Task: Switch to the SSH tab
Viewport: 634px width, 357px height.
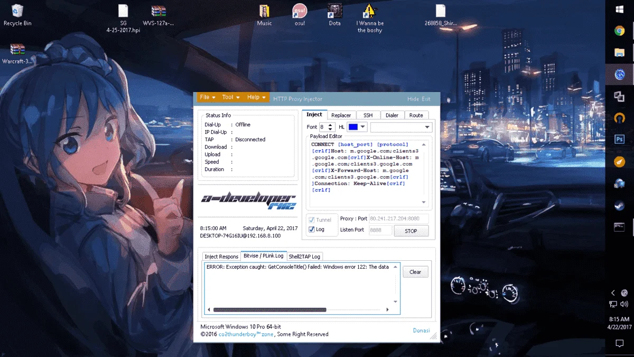Action: (x=368, y=115)
